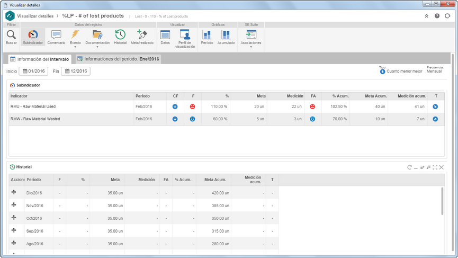Click the Meta/realizado pen icon
This screenshot has width=458, height=258.
[142, 35]
